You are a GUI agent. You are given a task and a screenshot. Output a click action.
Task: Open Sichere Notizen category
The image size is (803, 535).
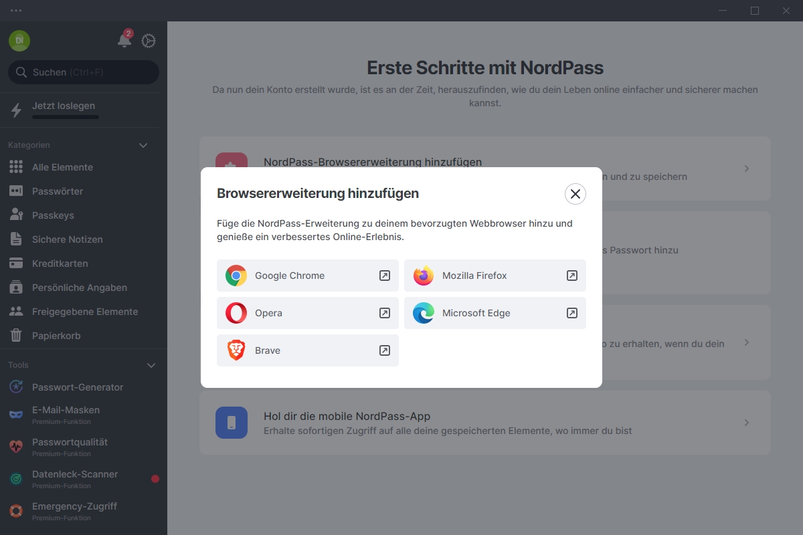click(83, 239)
